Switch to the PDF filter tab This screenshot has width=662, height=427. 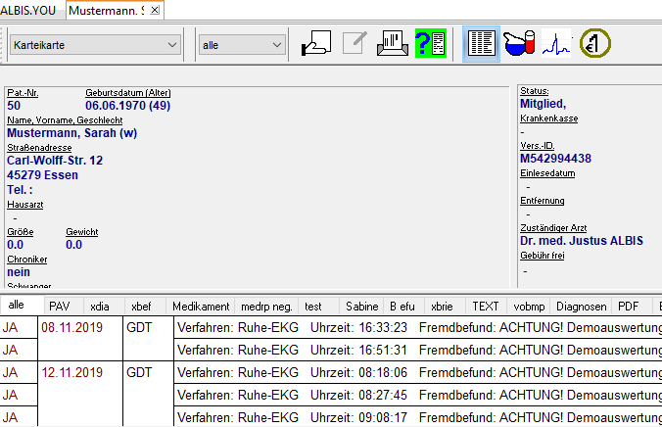pyautogui.click(x=628, y=307)
